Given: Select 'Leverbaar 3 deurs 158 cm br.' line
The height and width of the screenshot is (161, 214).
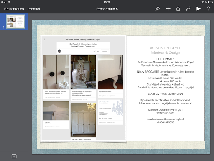Looking at the screenshot, I should [x=166, y=78].
